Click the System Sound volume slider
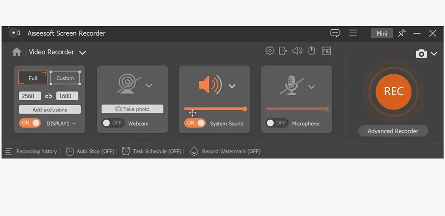Viewport: 445px width, 216px height. tap(215, 109)
